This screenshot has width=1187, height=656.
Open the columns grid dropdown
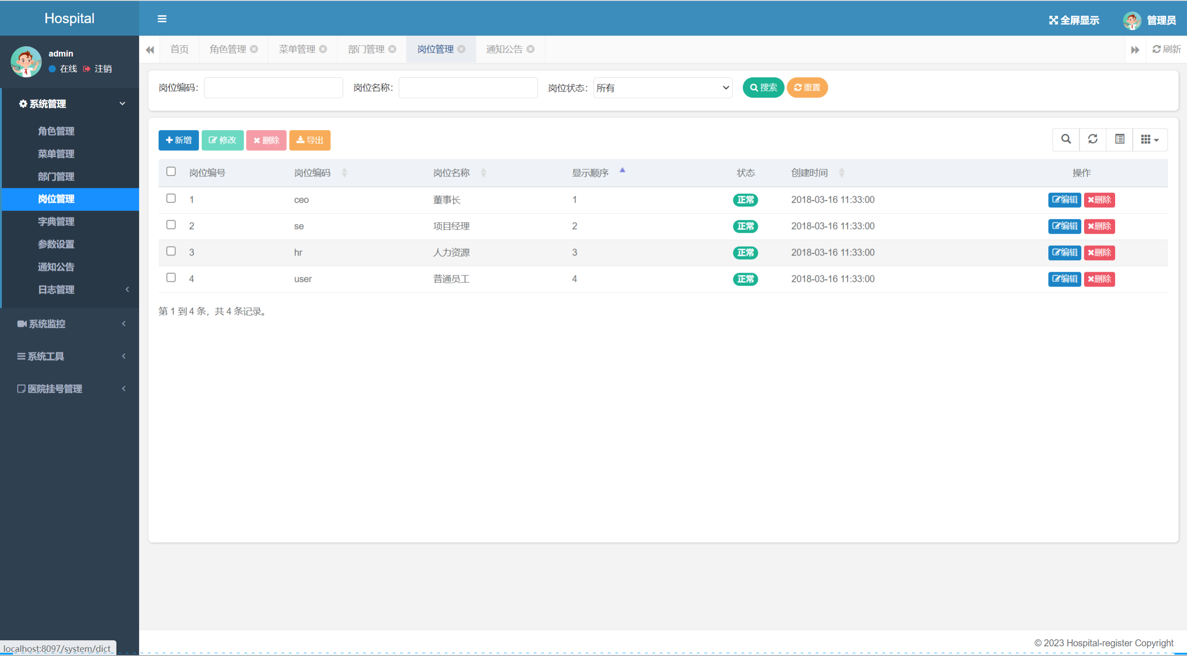(1149, 140)
